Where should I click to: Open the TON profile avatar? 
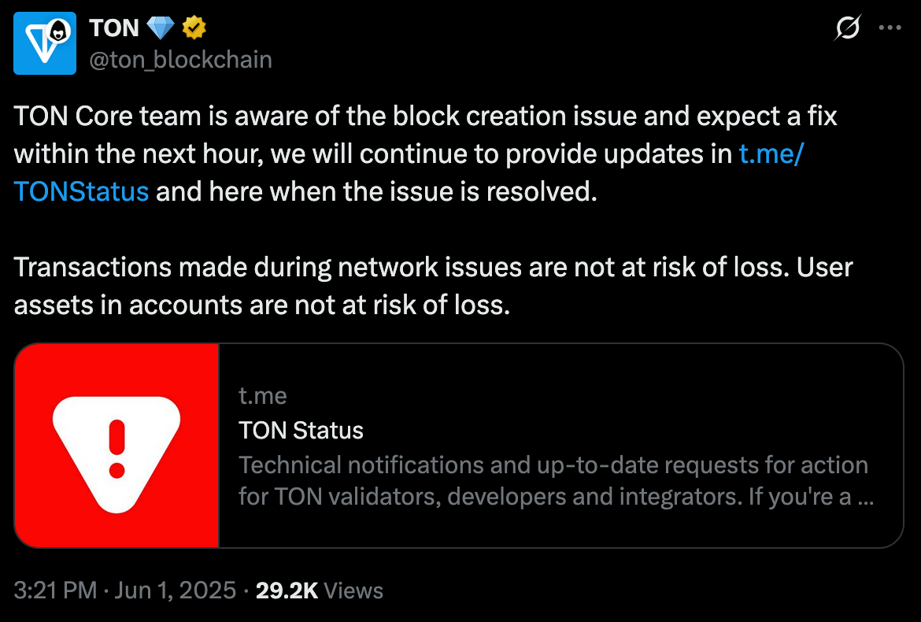[45, 43]
